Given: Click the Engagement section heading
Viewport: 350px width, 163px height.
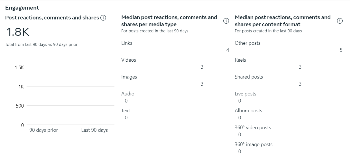Looking at the screenshot, I should pyautogui.click(x=22, y=8).
